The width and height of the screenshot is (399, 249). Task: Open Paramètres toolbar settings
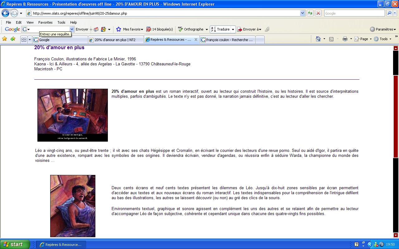tap(383, 29)
